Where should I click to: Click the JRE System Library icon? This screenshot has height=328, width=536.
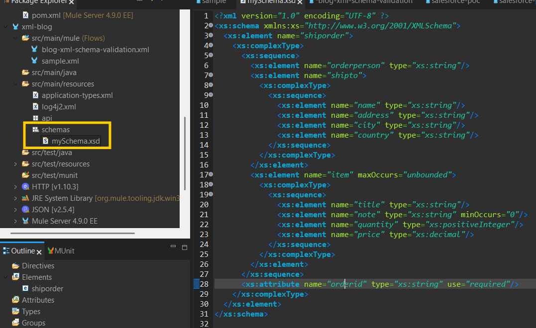(25, 198)
